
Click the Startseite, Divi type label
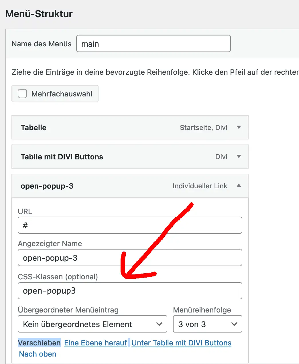tap(203, 128)
